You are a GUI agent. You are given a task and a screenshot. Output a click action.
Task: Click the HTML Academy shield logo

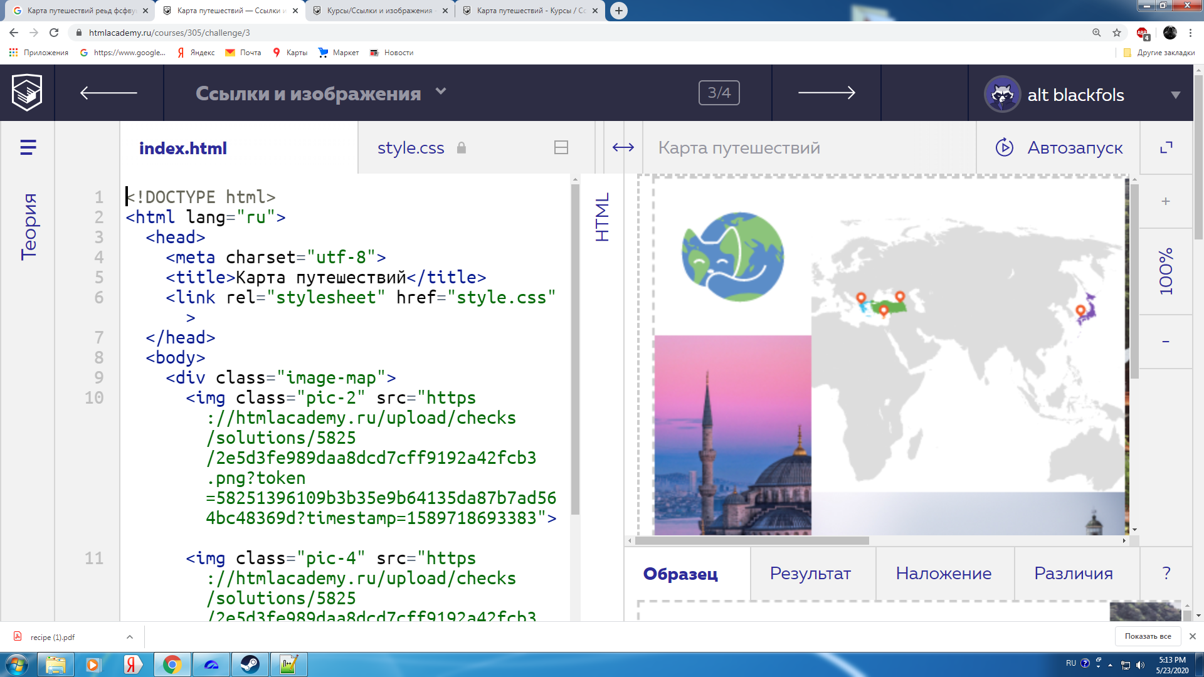27,93
